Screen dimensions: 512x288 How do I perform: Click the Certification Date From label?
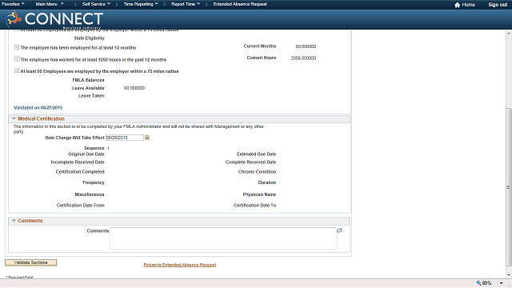tap(80, 205)
